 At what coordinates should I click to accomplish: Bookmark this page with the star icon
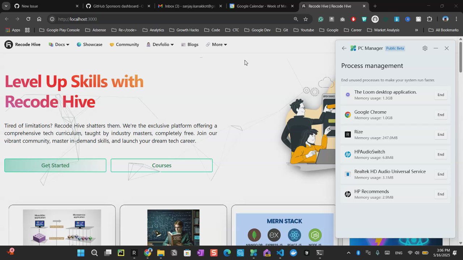coord(306,19)
